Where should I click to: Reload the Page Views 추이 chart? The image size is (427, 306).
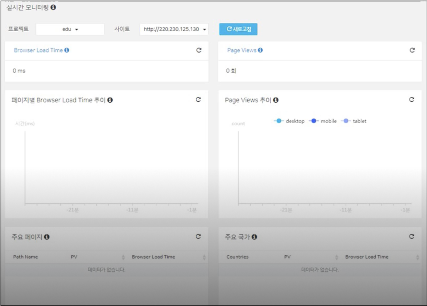[x=412, y=100]
